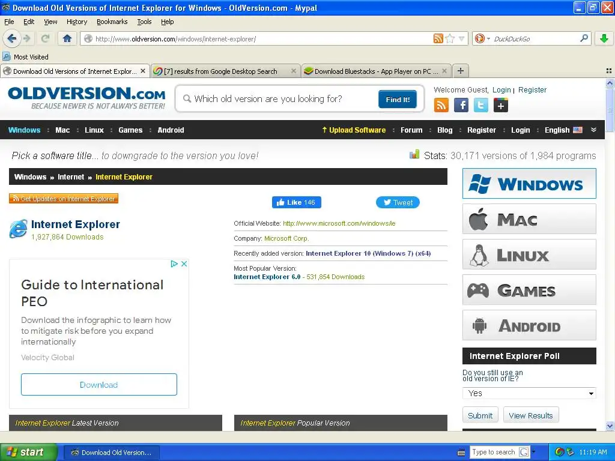Open the Internet Explorer 6.0 link
Image resolution: width=615 pixels, height=461 pixels.
[267, 277]
